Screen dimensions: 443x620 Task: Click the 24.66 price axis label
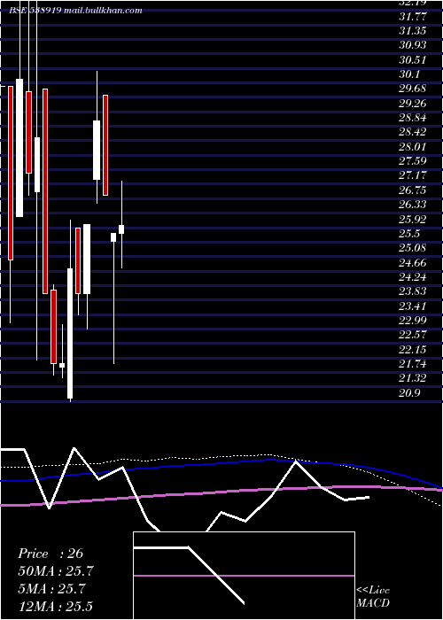[414, 262]
